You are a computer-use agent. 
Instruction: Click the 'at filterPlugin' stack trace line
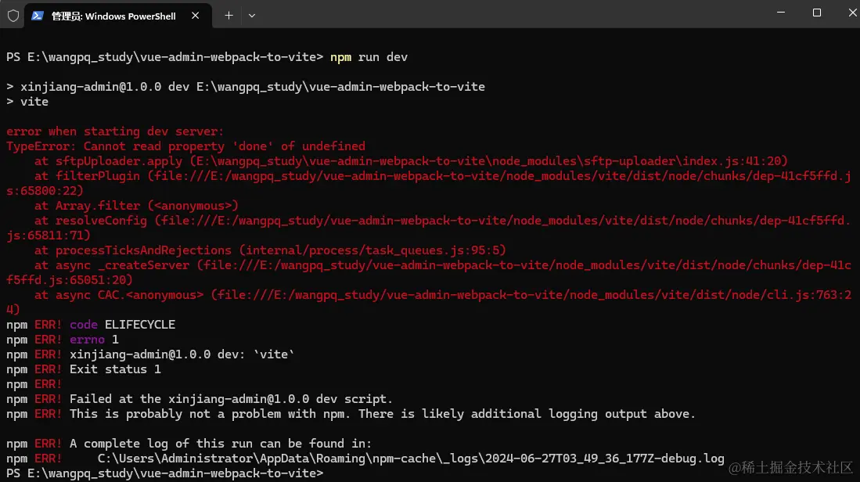(428, 183)
